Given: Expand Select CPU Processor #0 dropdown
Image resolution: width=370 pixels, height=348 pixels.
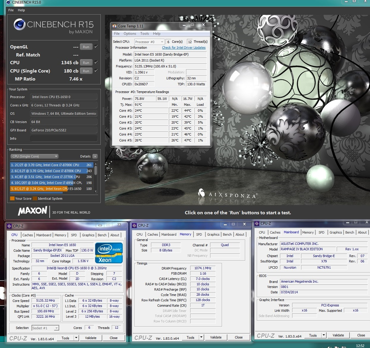Looking at the screenshot, I should 149,42.
